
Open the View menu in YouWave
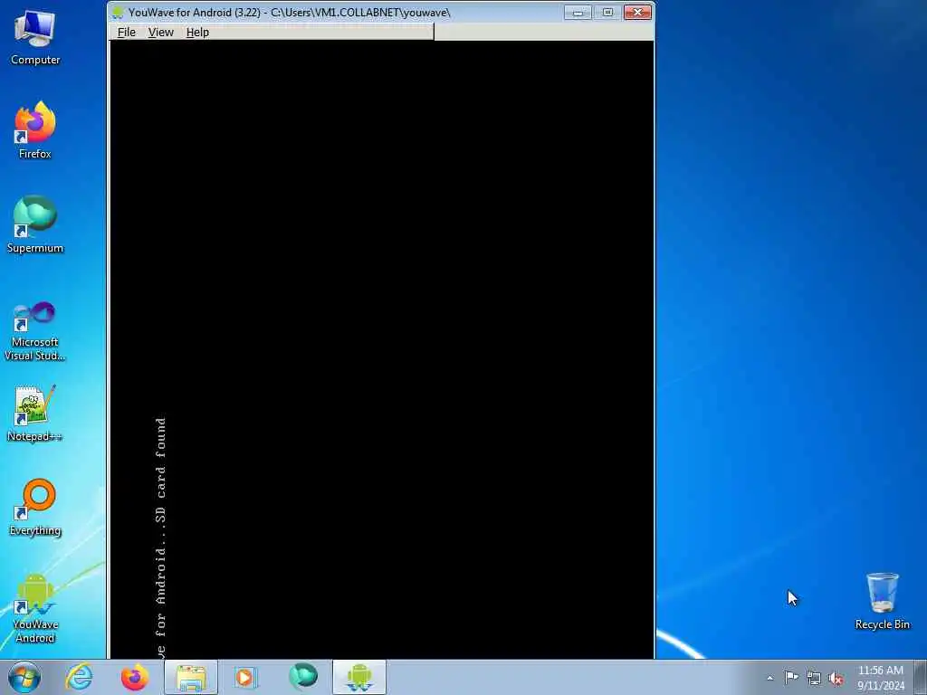[160, 32]
